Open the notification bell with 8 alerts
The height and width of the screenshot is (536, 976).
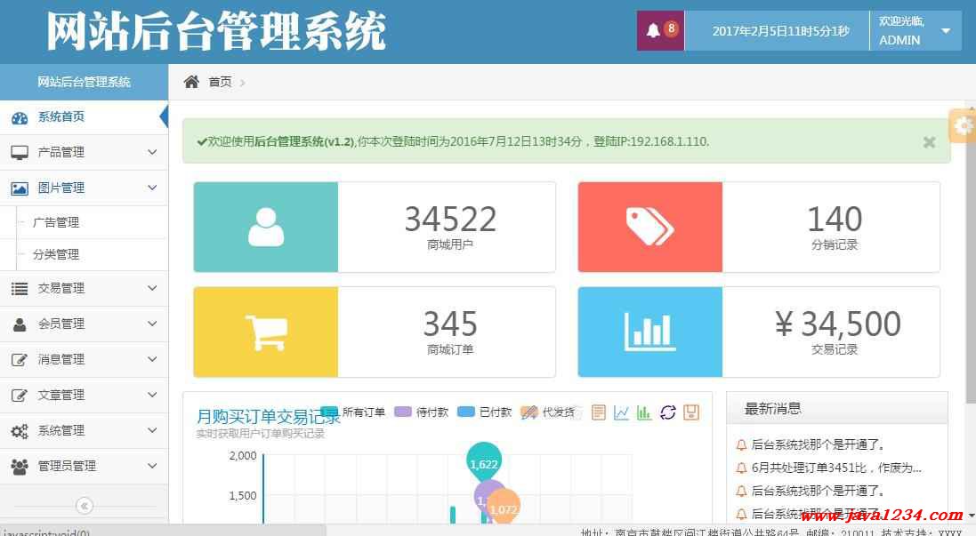pyautogui.click(x=660, y=30)
